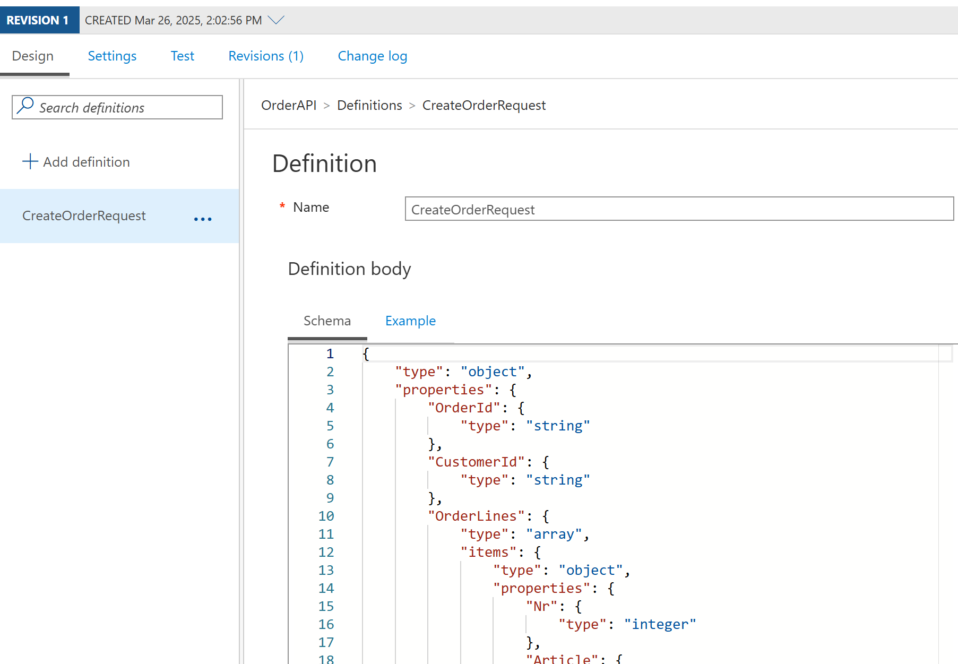This screenshot has width=958, height=664.
Task: Click line number 1 in the editor
Action: click(330, 353)
